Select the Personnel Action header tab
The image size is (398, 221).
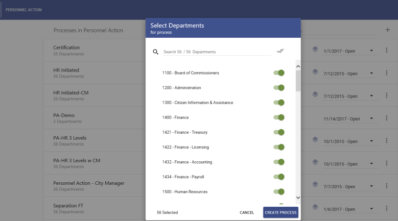23,10
